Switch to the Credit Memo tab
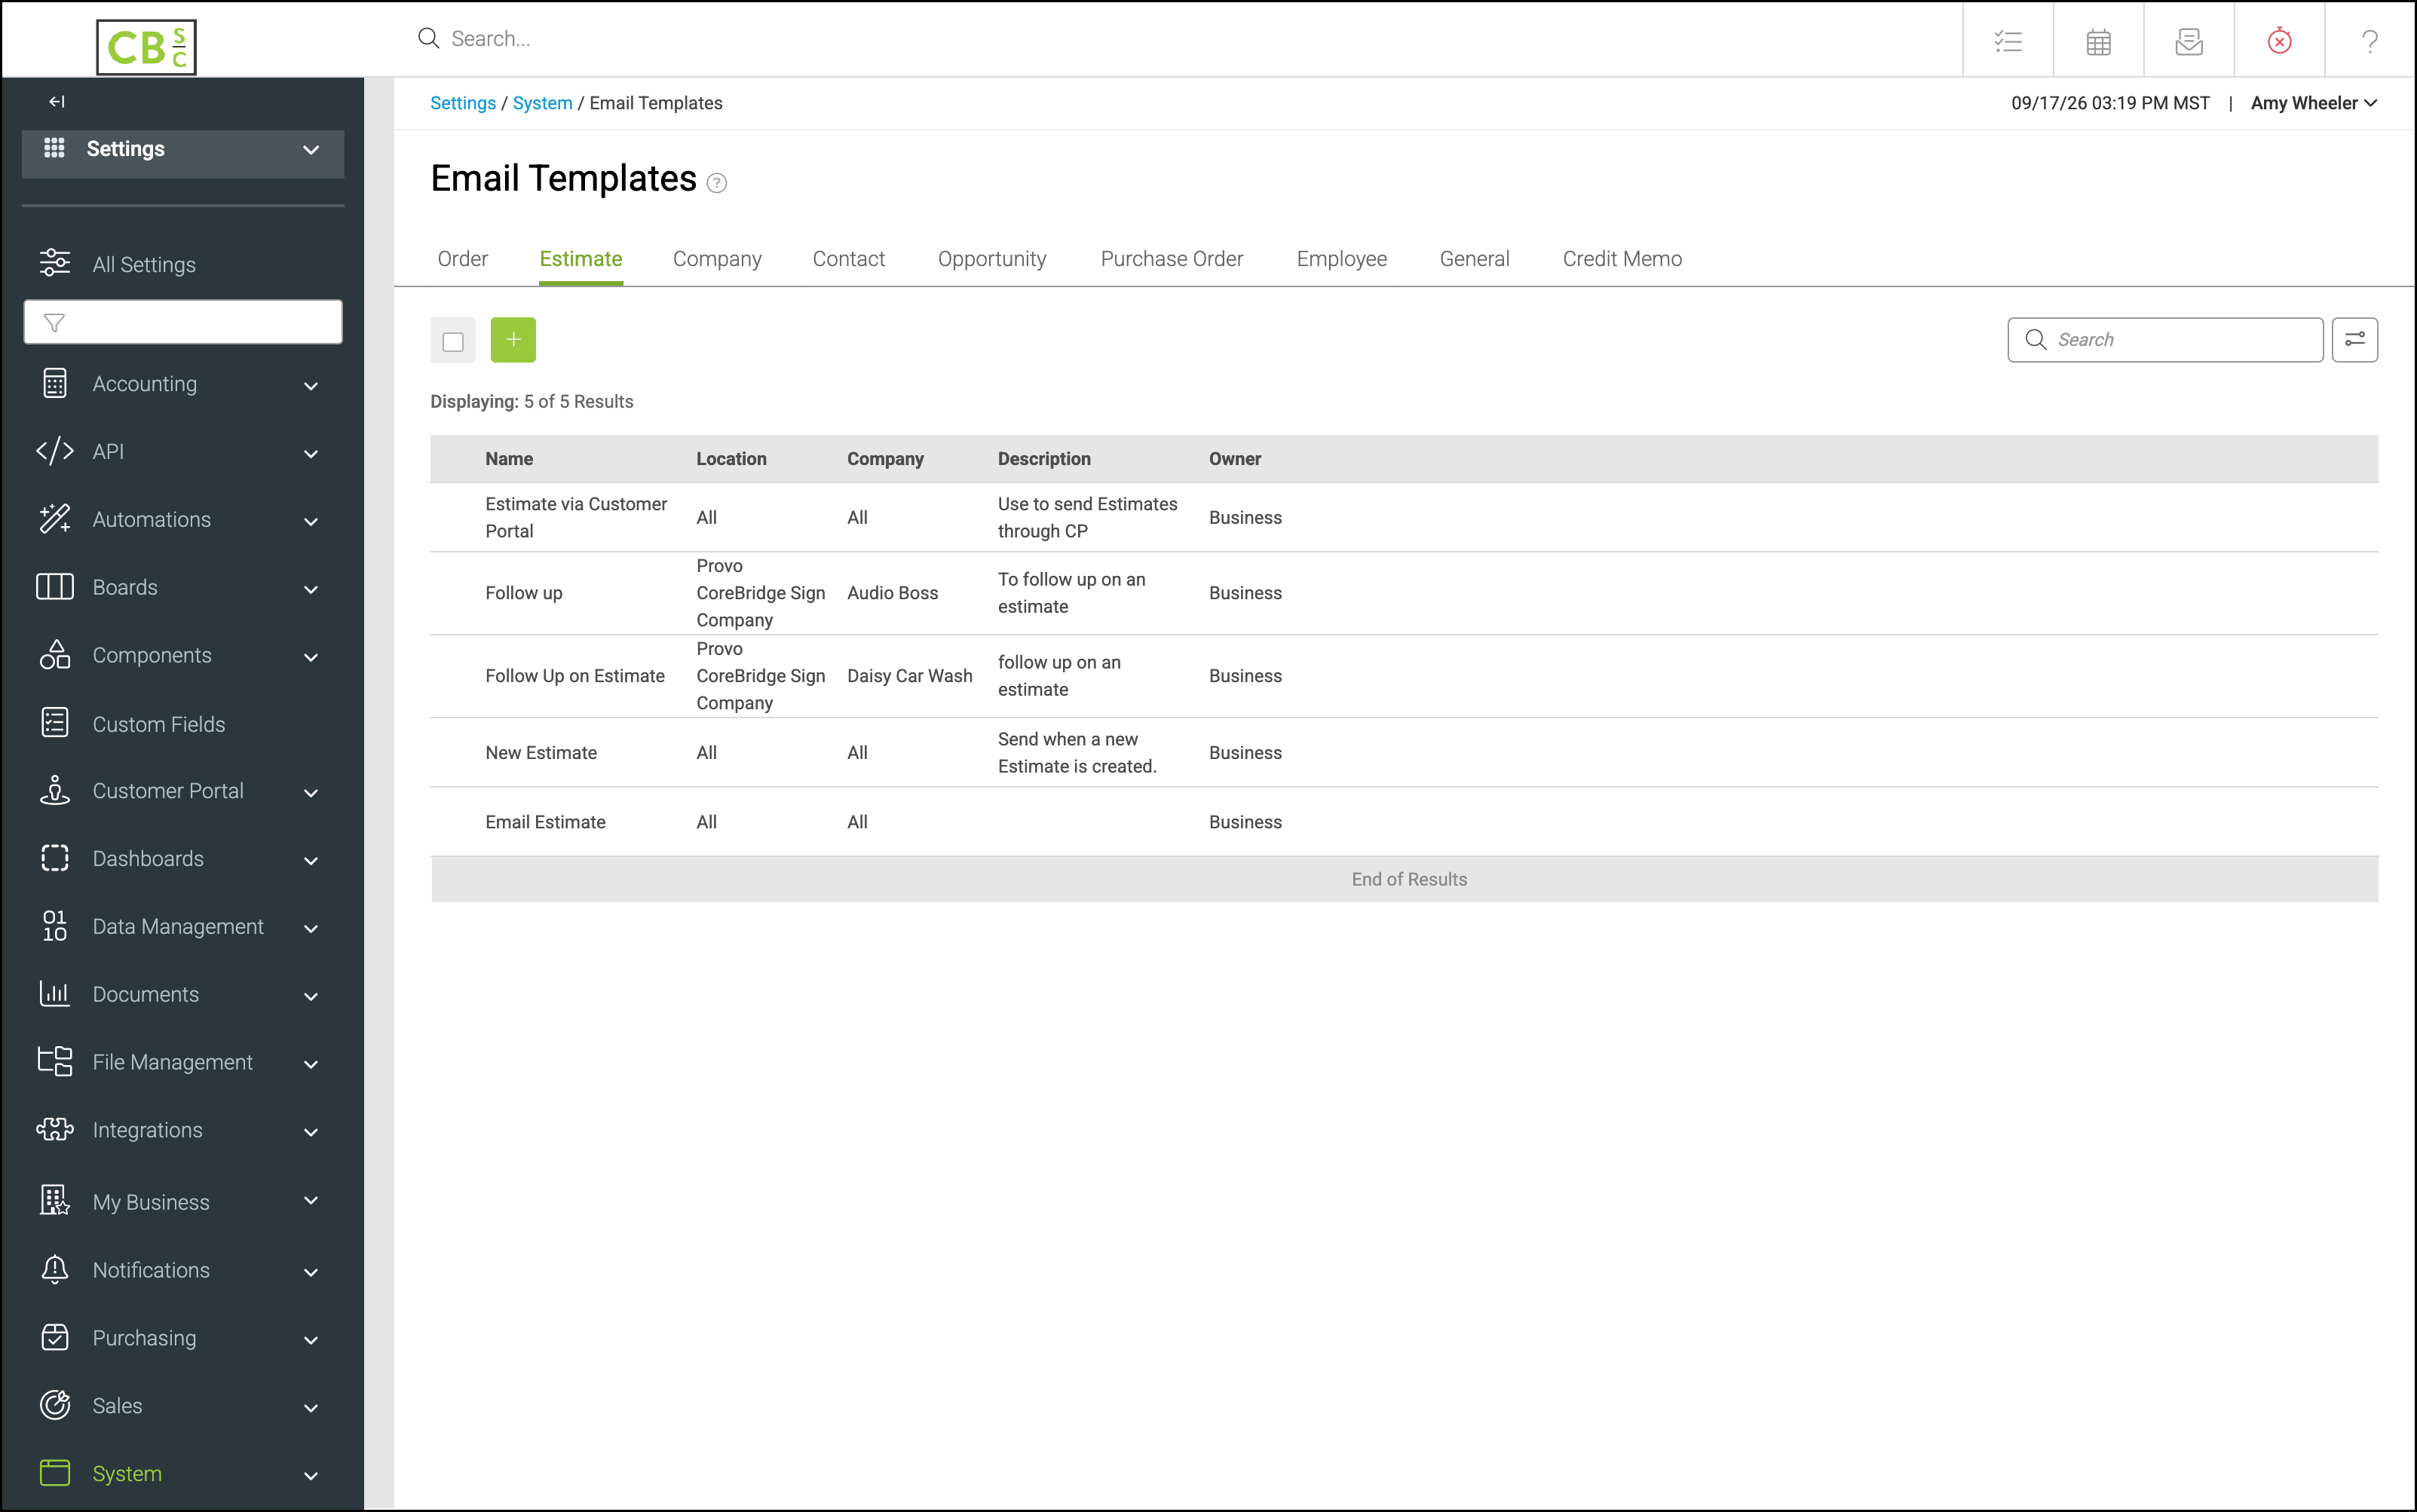 coord(1622,259)
